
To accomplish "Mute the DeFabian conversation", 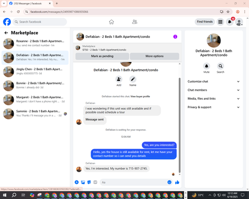I will pyautogui.click(x=207, y=66).
